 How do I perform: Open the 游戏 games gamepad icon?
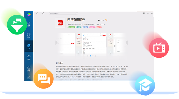click(x=29, y=35)
